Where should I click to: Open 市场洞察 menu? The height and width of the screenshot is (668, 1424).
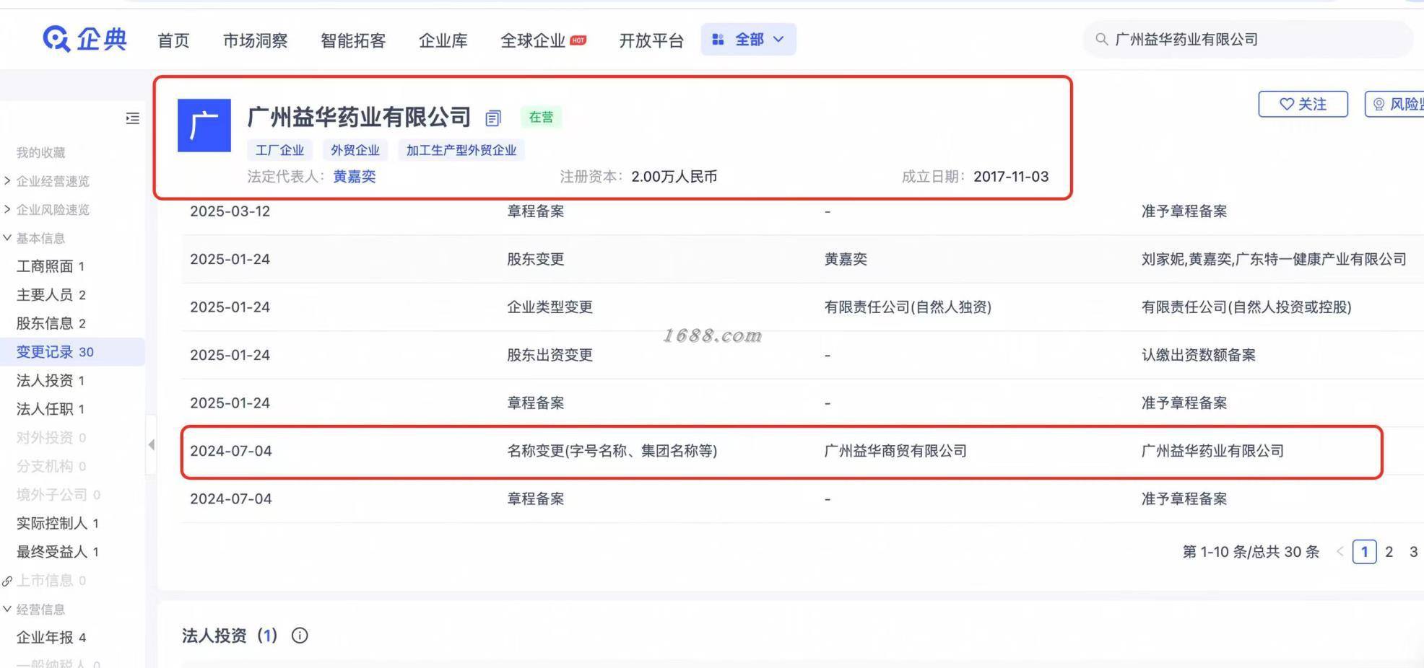pyautogui.click(x=255, y=40)
